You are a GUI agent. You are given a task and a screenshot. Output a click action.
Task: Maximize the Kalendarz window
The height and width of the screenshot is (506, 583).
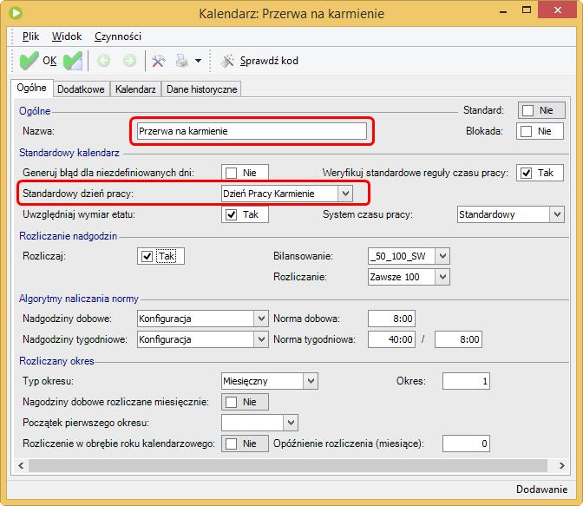pos(527,10)
